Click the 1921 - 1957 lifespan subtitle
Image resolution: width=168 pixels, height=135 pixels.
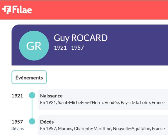tap(69, 47)
